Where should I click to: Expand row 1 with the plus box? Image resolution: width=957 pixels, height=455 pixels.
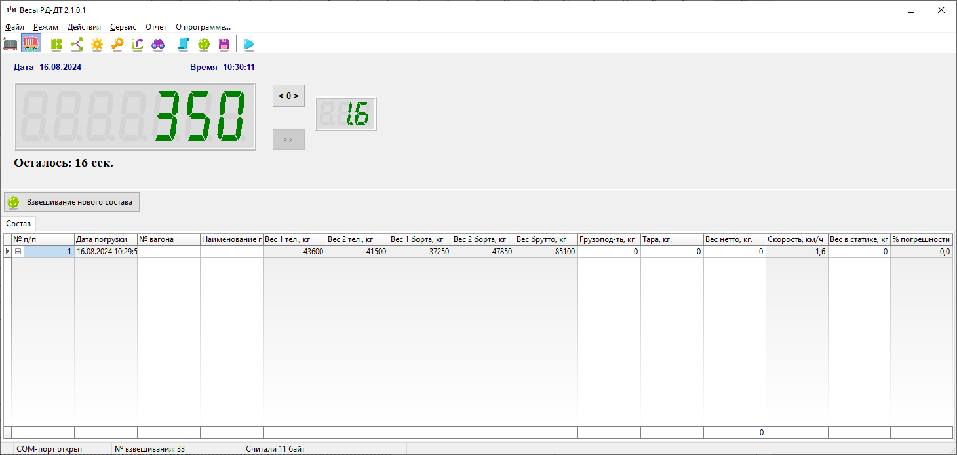coord(18,252)
